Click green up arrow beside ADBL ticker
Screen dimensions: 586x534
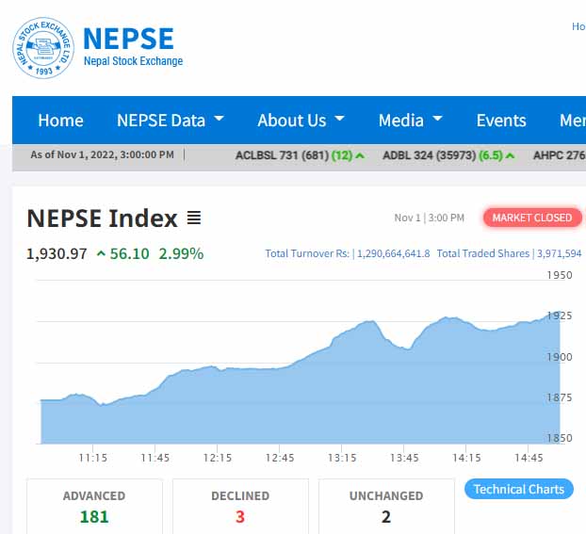(x=511, y=155)
